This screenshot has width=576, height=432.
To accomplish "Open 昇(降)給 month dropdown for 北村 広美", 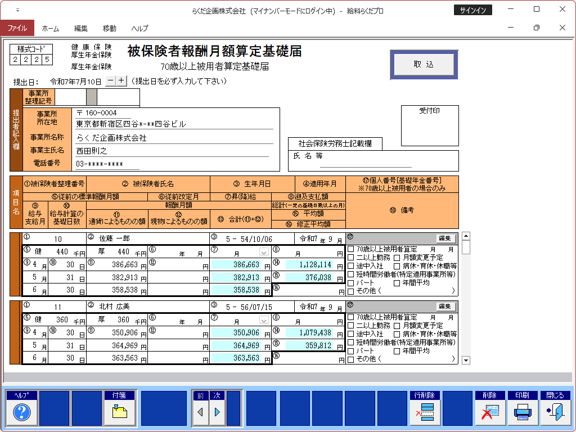I will pos(264,320).
